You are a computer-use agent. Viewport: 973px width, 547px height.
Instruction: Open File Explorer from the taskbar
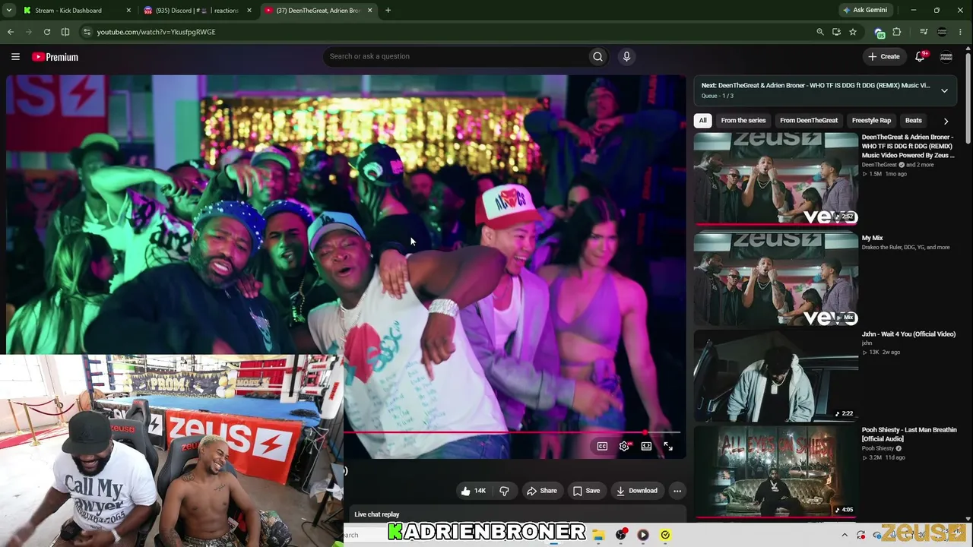point(599,535)
